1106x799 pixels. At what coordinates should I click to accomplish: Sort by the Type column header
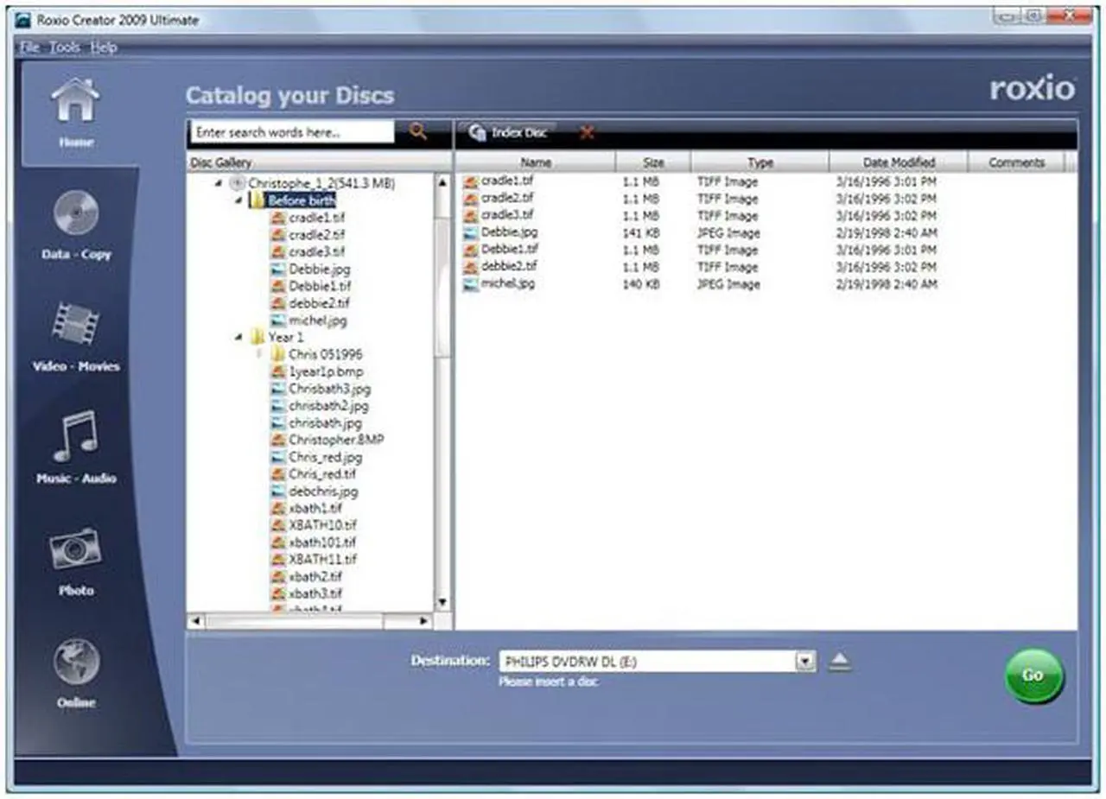pyautogui.click(x=760, y=162)
